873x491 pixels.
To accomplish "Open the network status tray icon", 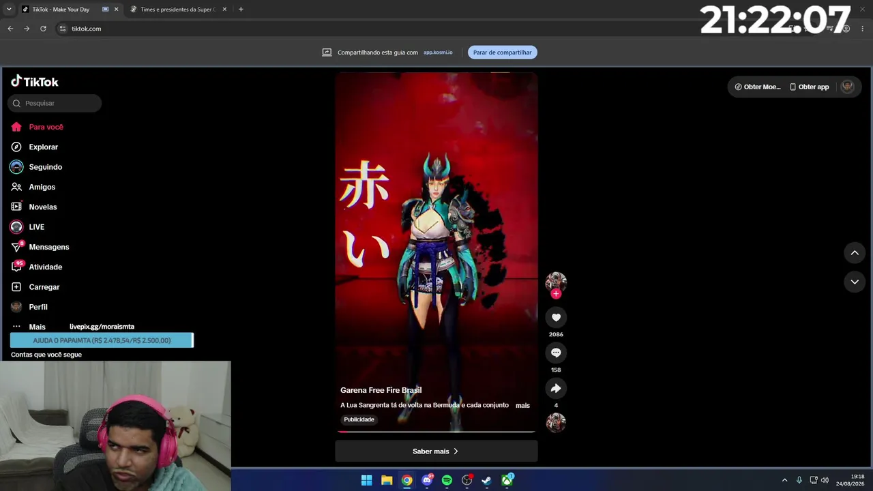I will (813, 480).
